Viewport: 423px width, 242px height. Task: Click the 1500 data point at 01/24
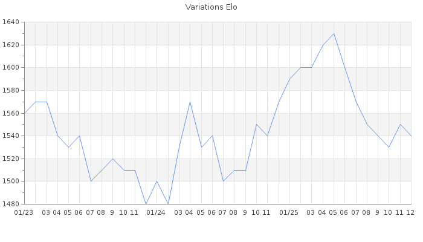point(157,181)
